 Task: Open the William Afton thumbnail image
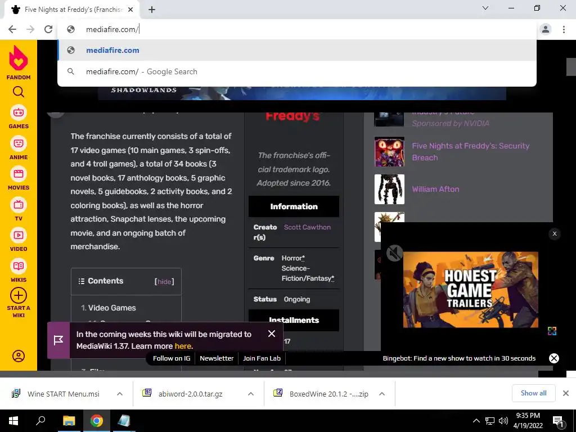coord(389,189)
